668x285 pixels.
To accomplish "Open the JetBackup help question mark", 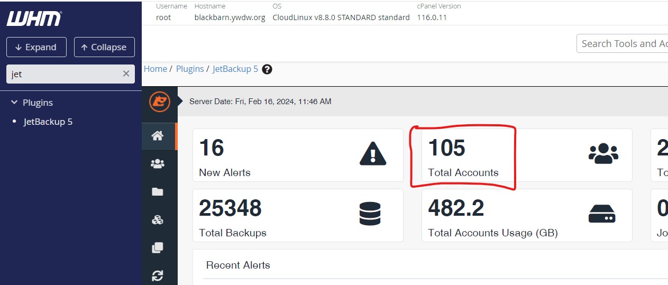I will pyautogui.click(x=267, y=69).
